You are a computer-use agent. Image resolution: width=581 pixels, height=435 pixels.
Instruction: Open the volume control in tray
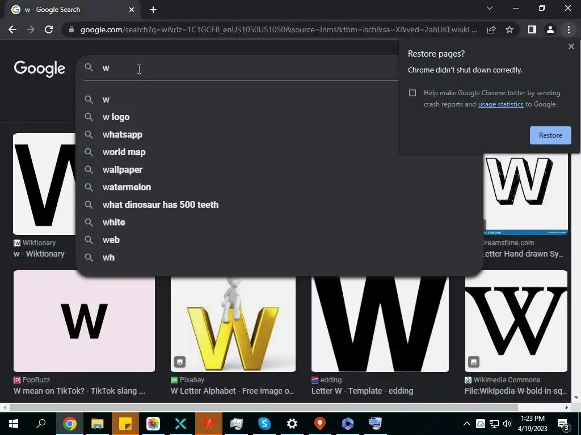pos(507,424)
